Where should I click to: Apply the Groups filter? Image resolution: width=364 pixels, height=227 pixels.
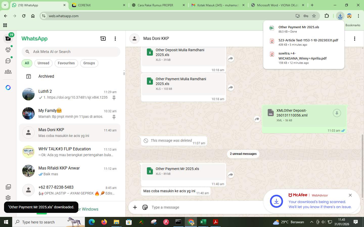(x=89, y=63)
